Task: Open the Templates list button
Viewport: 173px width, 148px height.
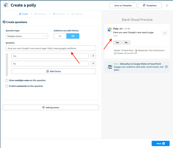Action: click(150, 6)
